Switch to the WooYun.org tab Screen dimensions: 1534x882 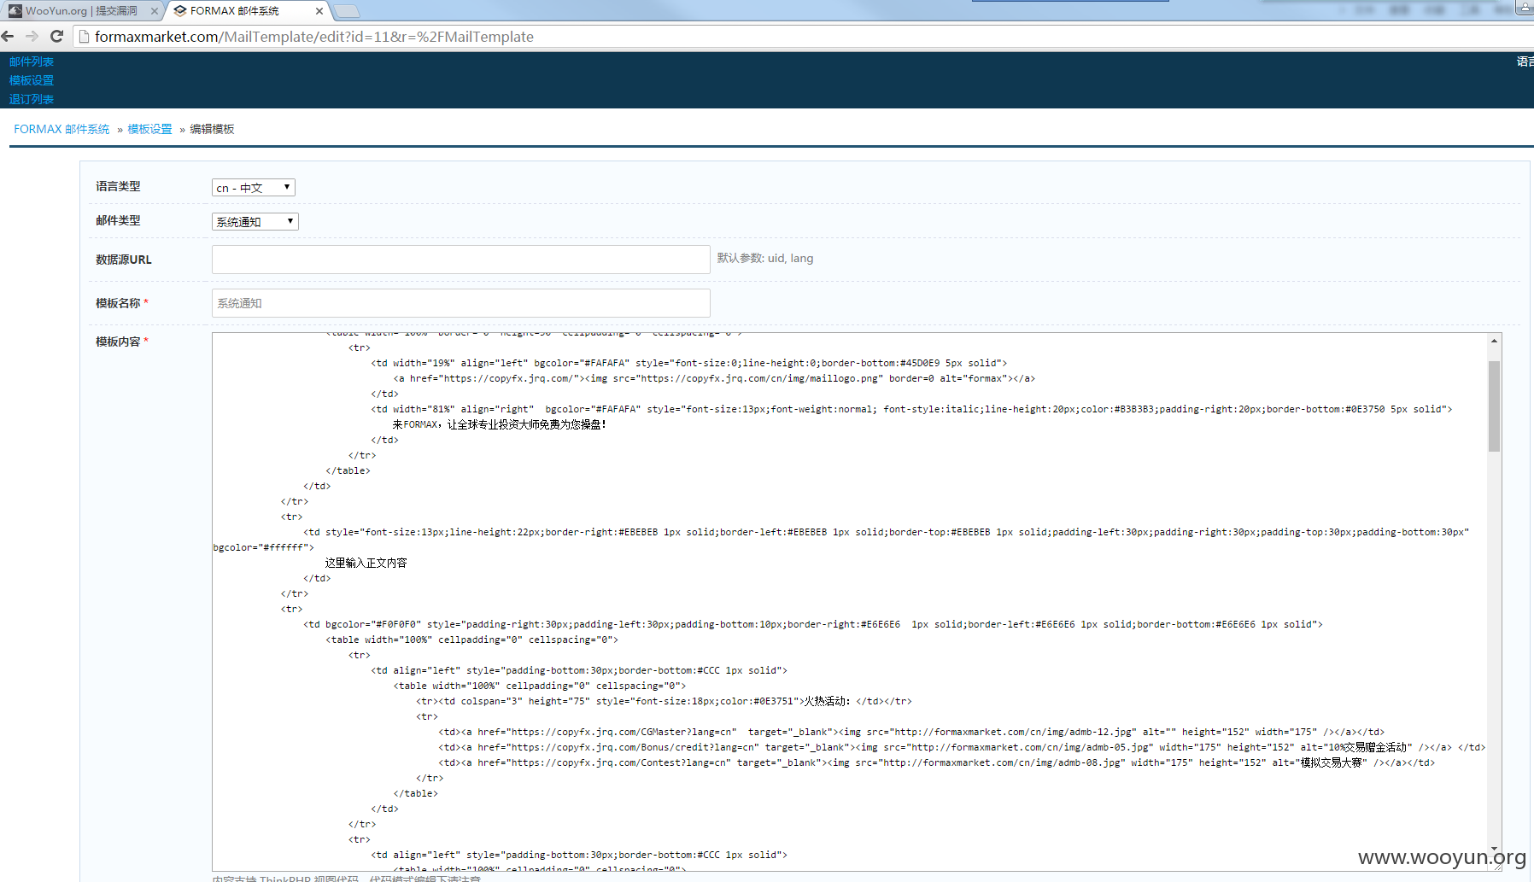pyautogui.click(x=81, y=11)
